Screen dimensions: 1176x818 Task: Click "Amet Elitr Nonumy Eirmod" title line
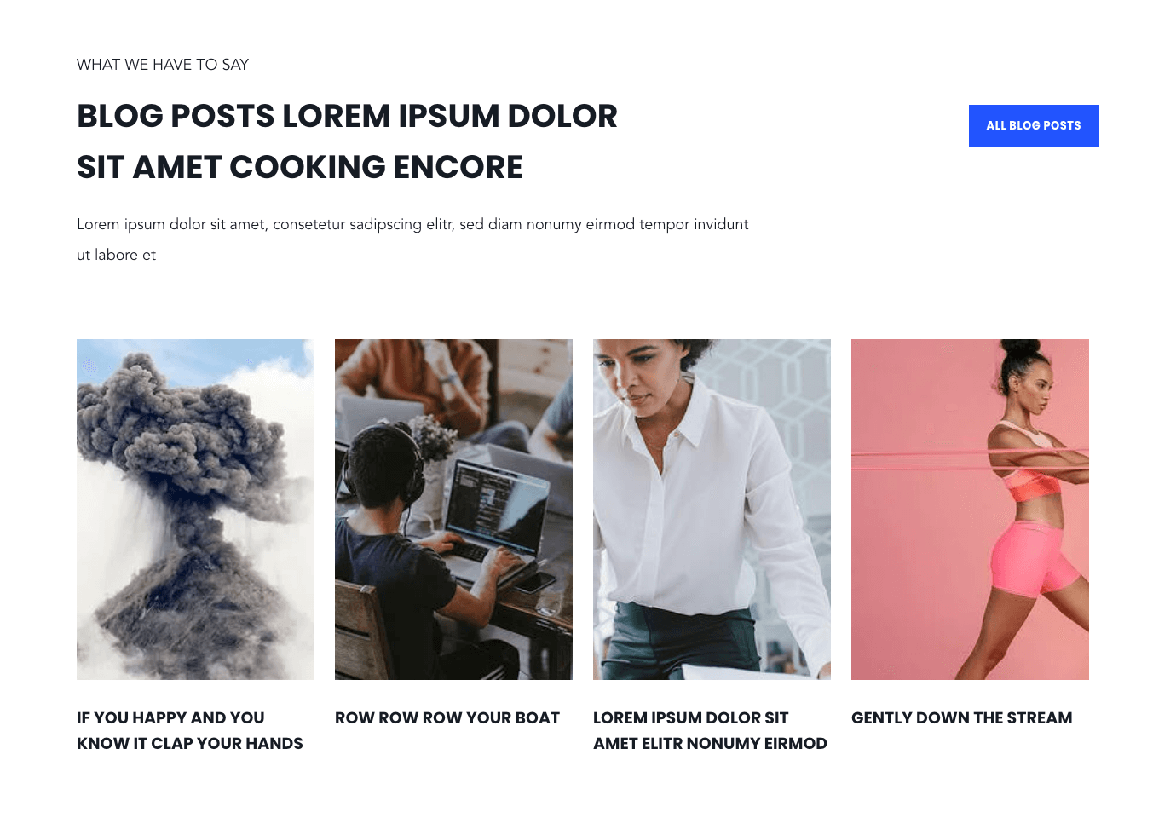[710, 744]
